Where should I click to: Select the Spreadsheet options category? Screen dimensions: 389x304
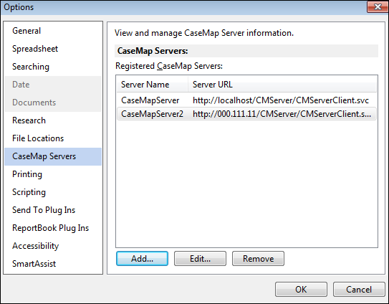(35, 49)
